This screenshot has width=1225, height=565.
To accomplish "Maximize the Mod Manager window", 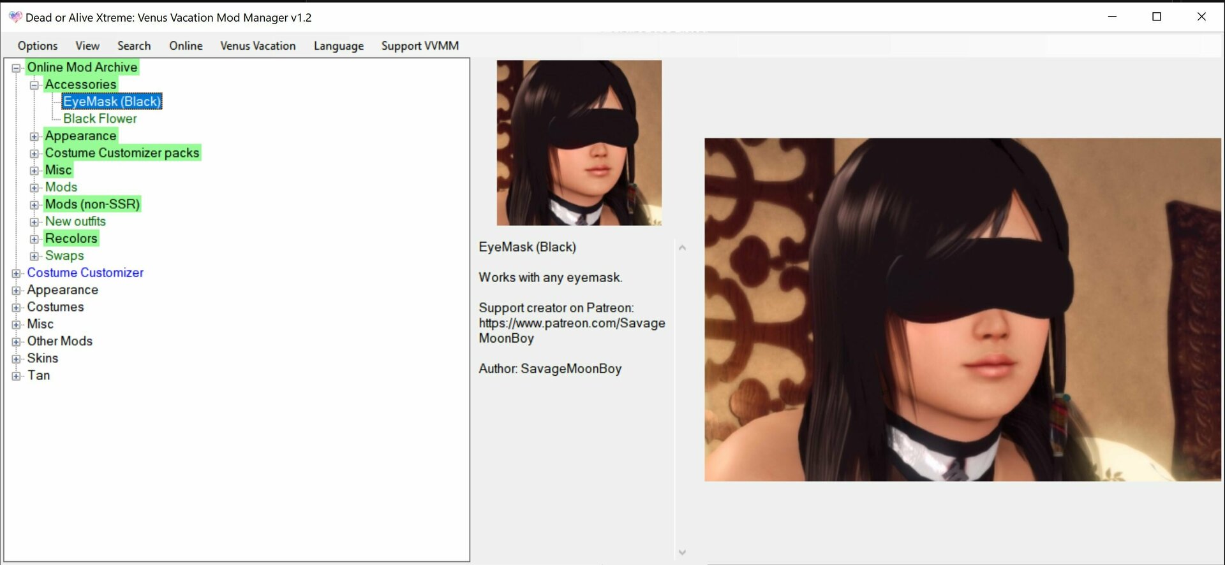I will point(1157,17).
